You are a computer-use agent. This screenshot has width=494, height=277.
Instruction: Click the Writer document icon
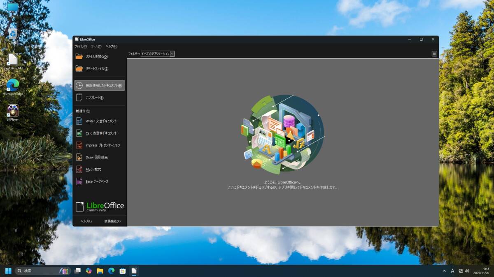point(79,121)
